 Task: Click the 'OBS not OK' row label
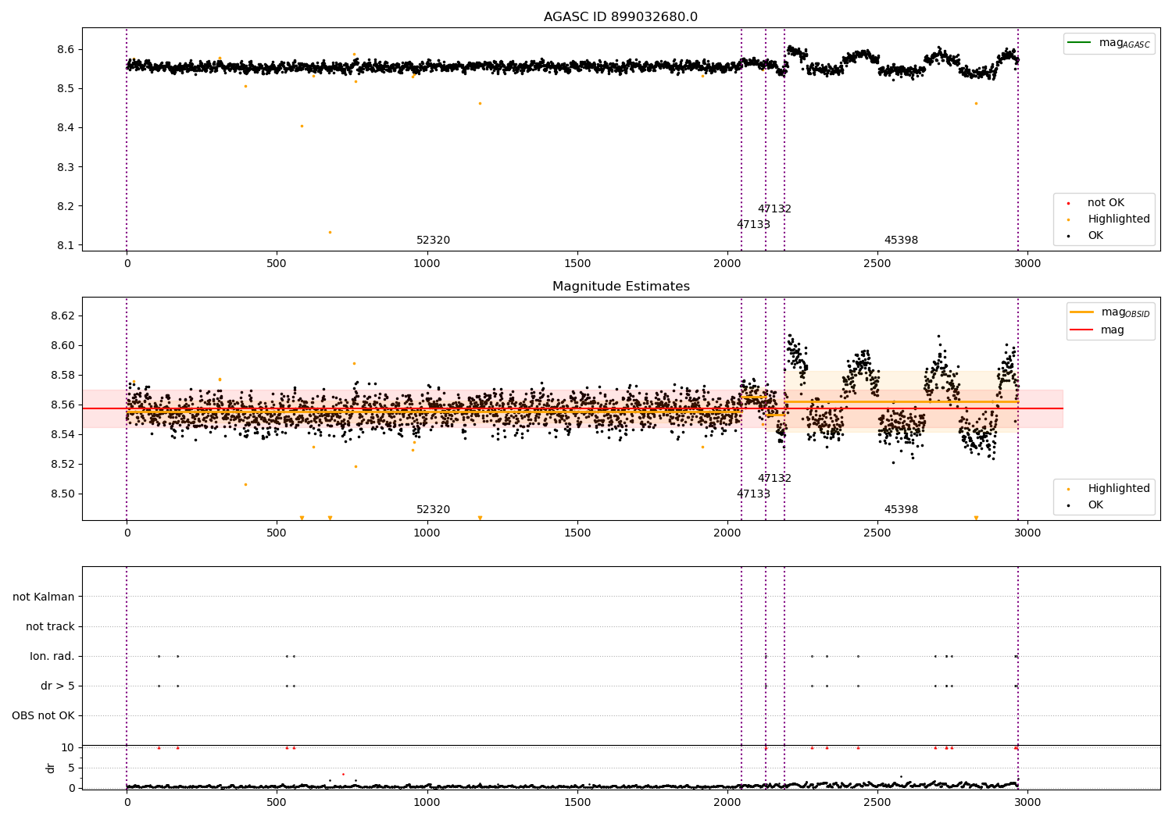[43, 716]
